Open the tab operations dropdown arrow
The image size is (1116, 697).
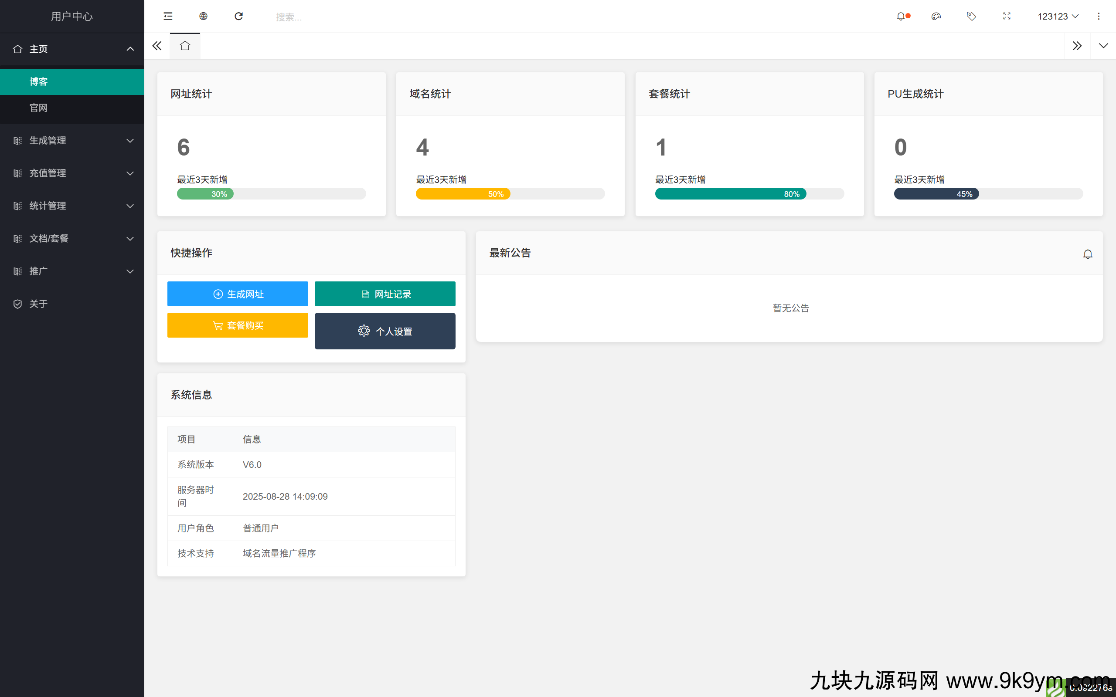(x=1103, y=46)
